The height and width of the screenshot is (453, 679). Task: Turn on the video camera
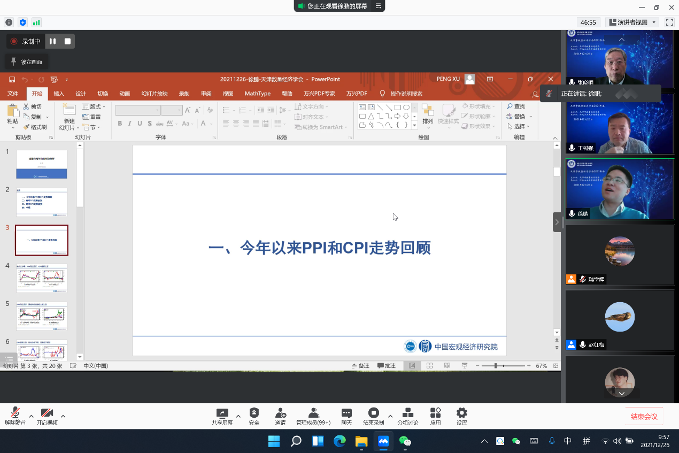(x=47, y=413)
